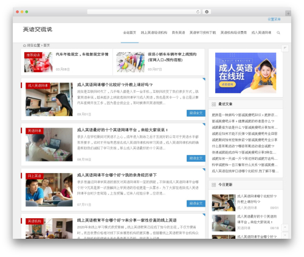This screenshot has height=257, width=304.
Task: Click the search magnifier icon in navigation
Action: pyautogui.click(x=278, y=33)
